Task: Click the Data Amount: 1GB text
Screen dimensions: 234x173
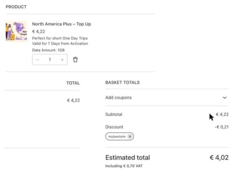Action: pyautogui.click(x=48, y=50)
